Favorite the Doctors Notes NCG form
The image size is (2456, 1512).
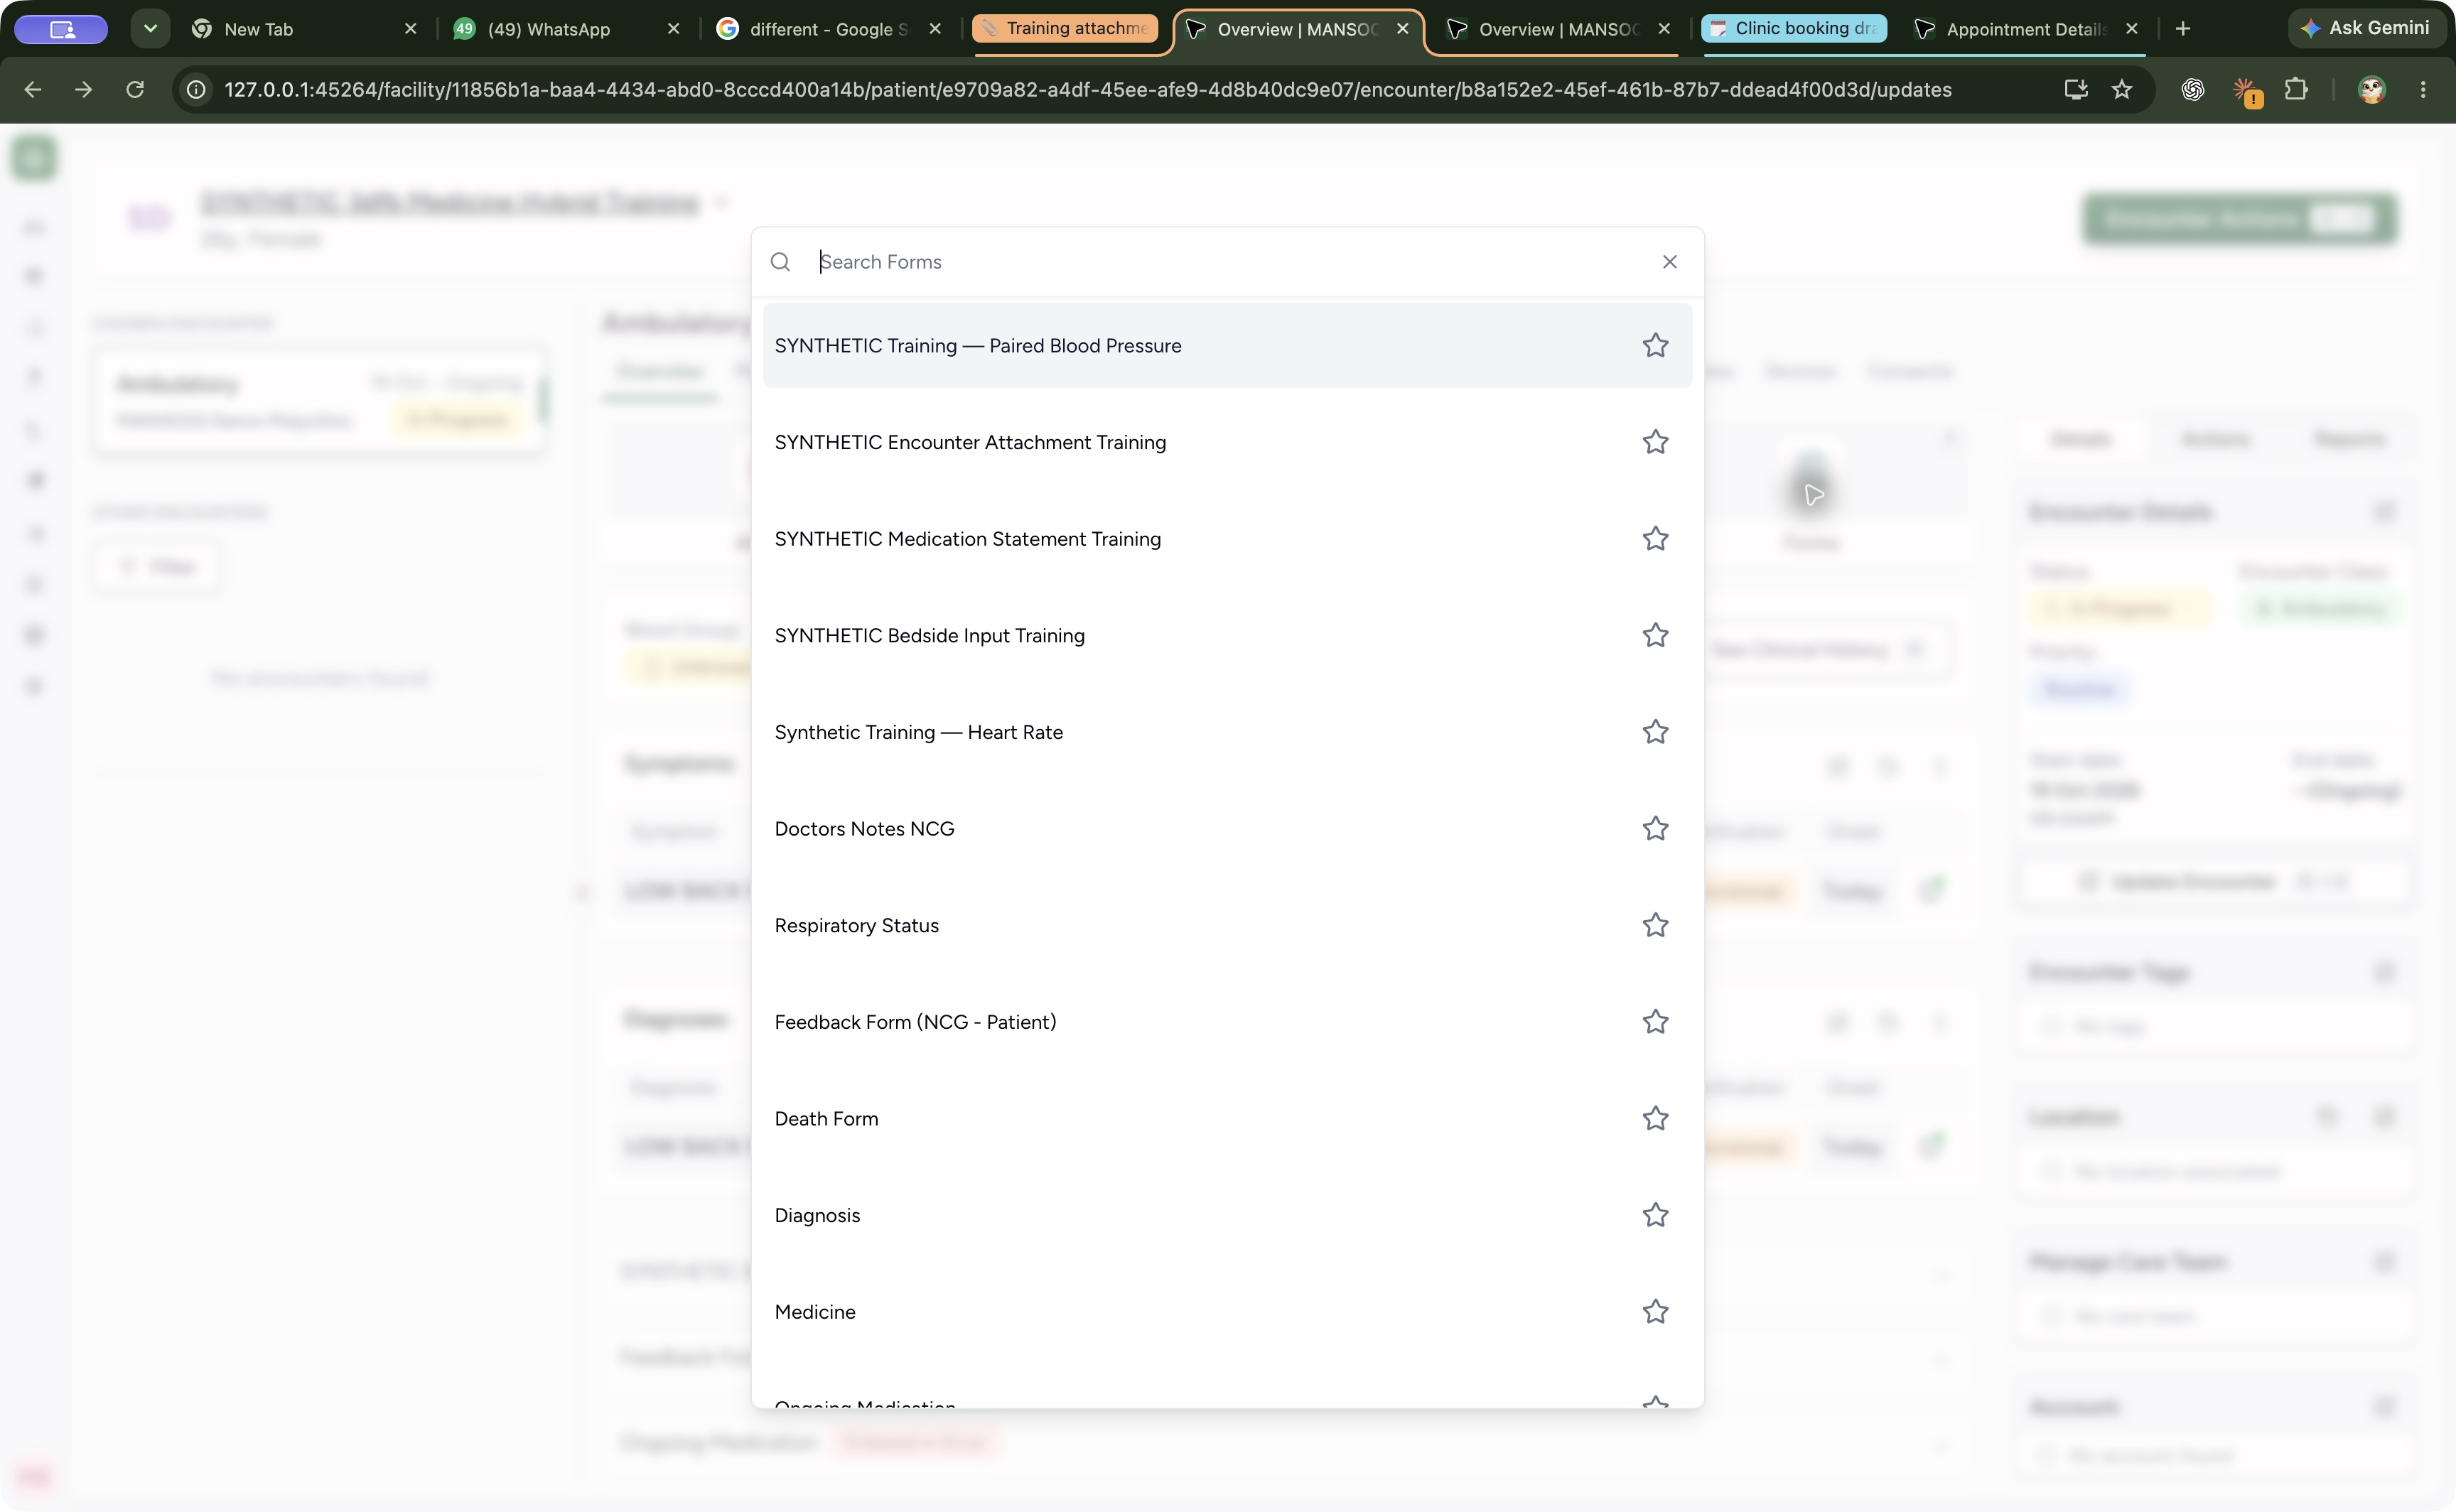click(x=1655, y=829)
